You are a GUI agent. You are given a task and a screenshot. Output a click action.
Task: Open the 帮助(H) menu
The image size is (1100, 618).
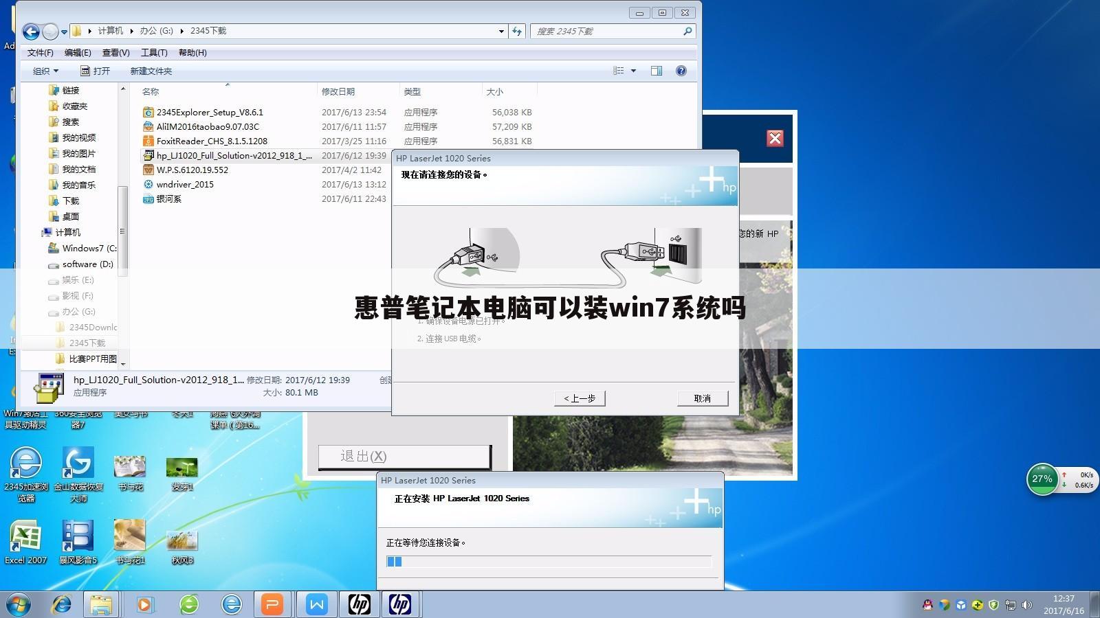click(x=192, y=53)
